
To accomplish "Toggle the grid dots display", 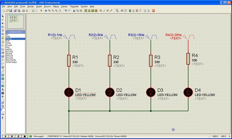I will pos(37,10).
